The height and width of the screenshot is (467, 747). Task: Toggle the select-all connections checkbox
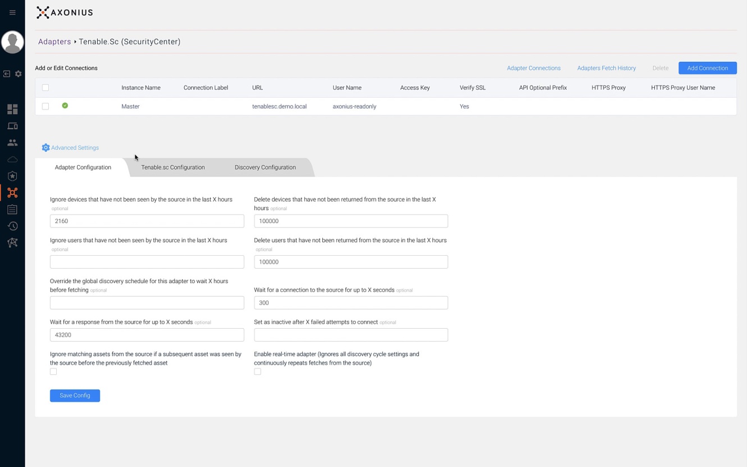coord(45,88)
